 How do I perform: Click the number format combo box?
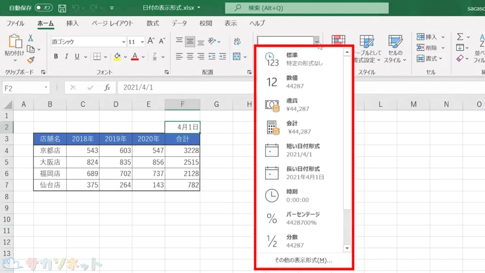pyautogui.click(x=285, y=41)
